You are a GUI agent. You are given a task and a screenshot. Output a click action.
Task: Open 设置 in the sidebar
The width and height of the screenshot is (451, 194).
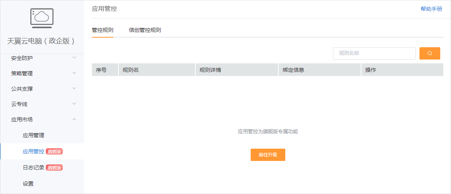coord(28,184)
